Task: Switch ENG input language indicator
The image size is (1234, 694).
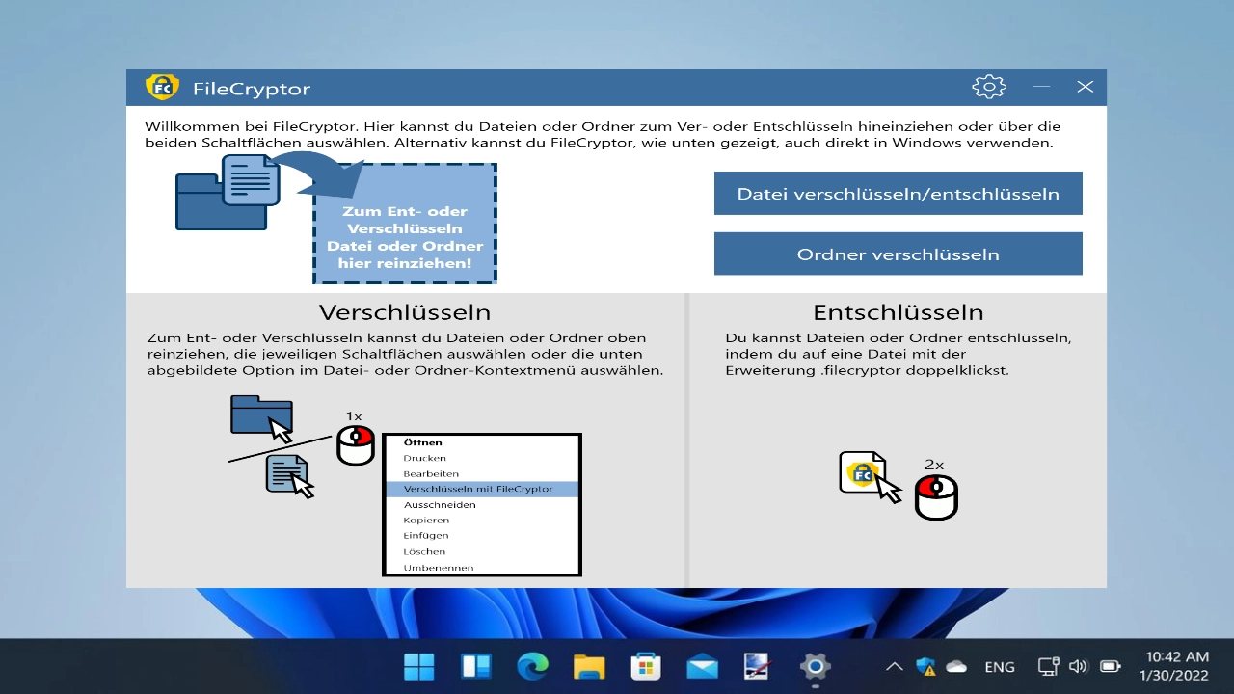Action: [1000, 666]
